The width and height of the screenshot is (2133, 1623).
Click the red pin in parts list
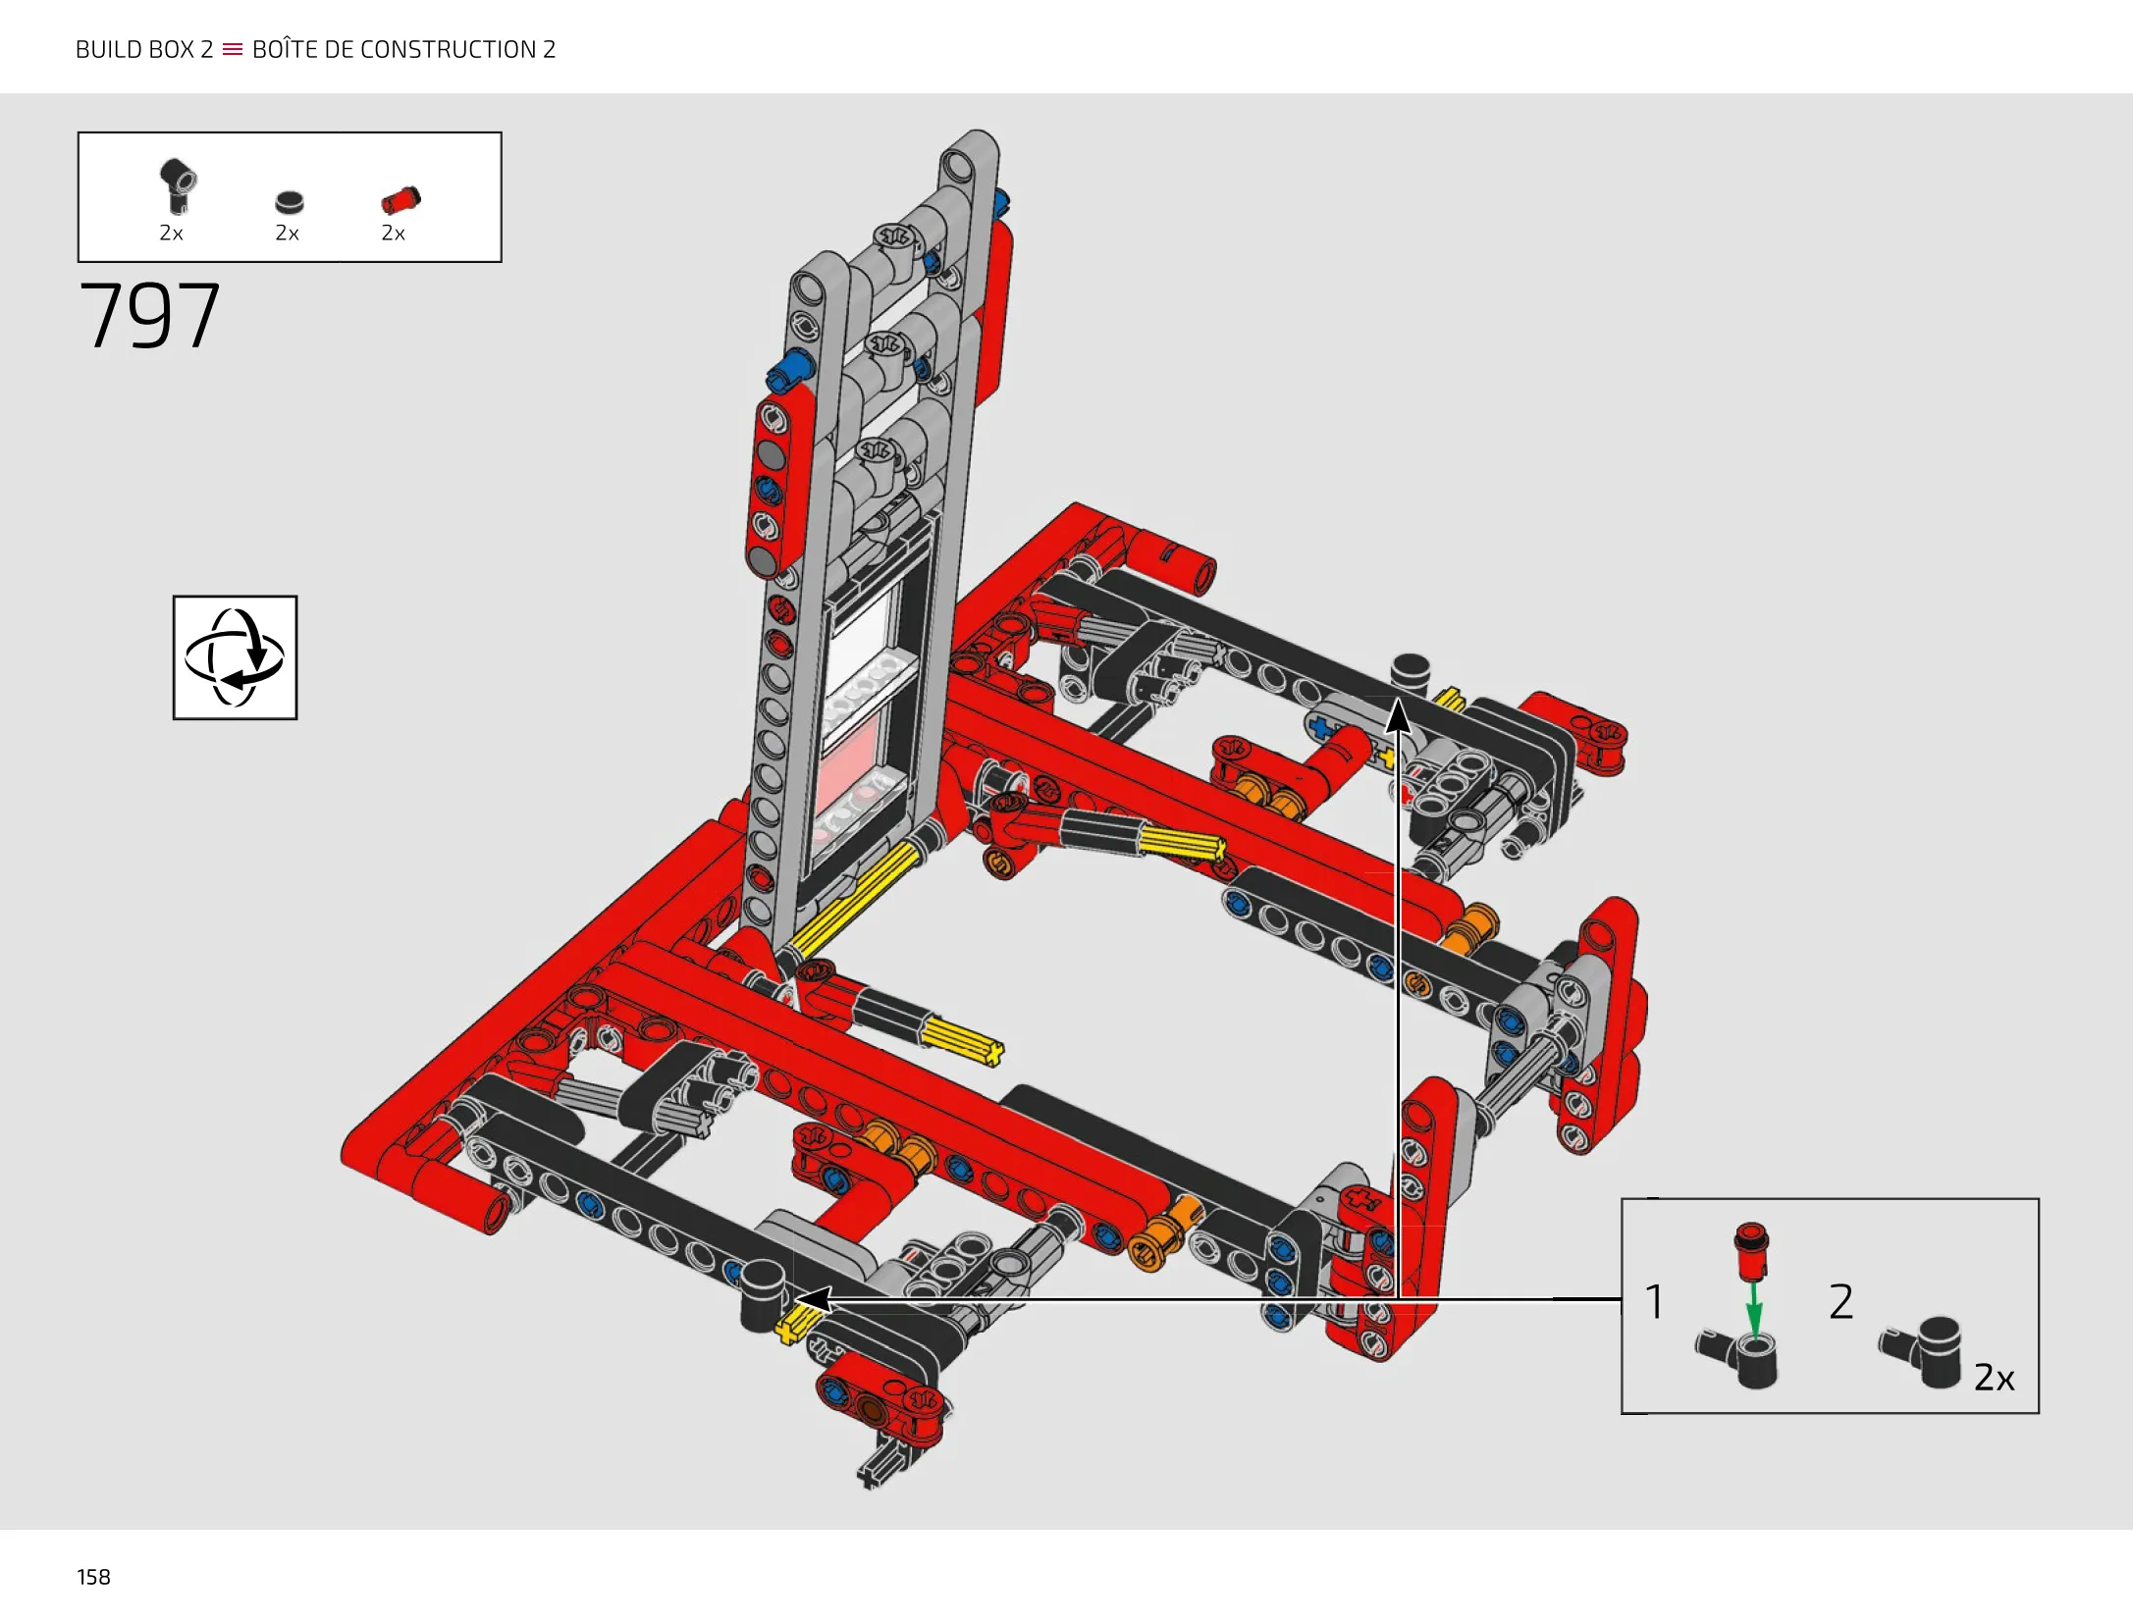pos(400,200)
